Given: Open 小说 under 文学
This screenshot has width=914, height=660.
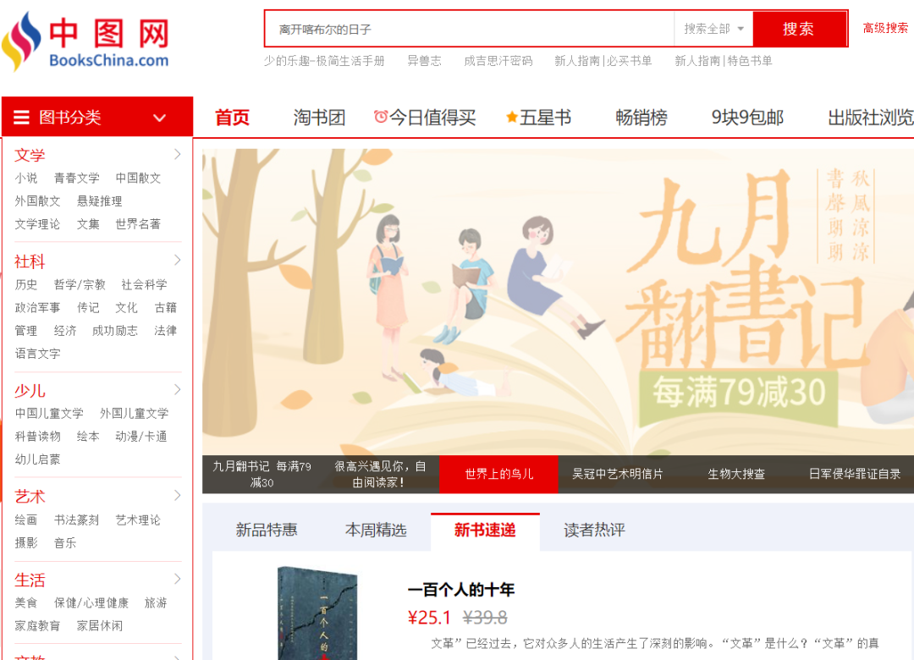Looking at the screenshot, I should pos(26,178).
